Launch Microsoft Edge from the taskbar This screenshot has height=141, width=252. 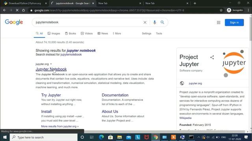click(x=101, y=137)
